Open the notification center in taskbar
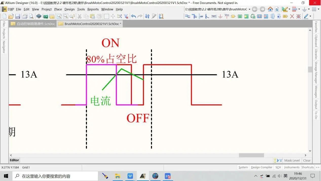This screenshot has width=321, height=181. point(313,176)
